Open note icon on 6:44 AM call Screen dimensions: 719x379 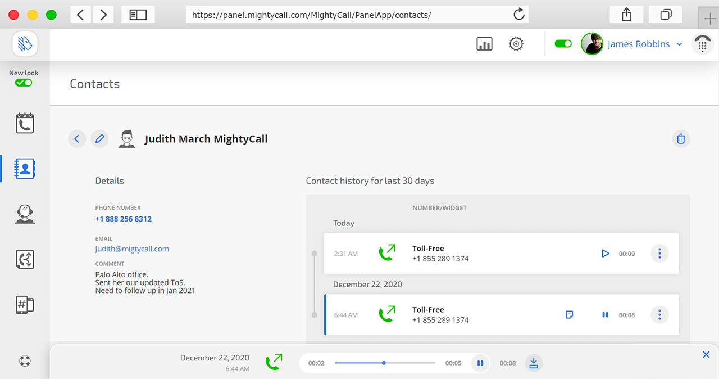(x=569, y=315)
